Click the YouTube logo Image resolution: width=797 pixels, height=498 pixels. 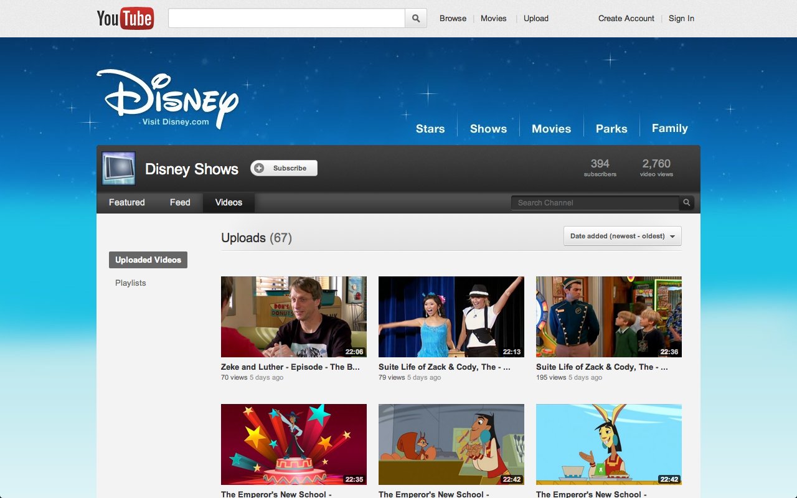[x=125, y=18]
